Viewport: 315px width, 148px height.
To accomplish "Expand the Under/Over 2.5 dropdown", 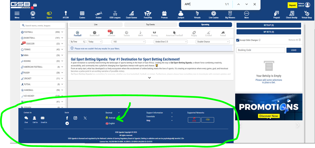I will click(x=171, y=42).
